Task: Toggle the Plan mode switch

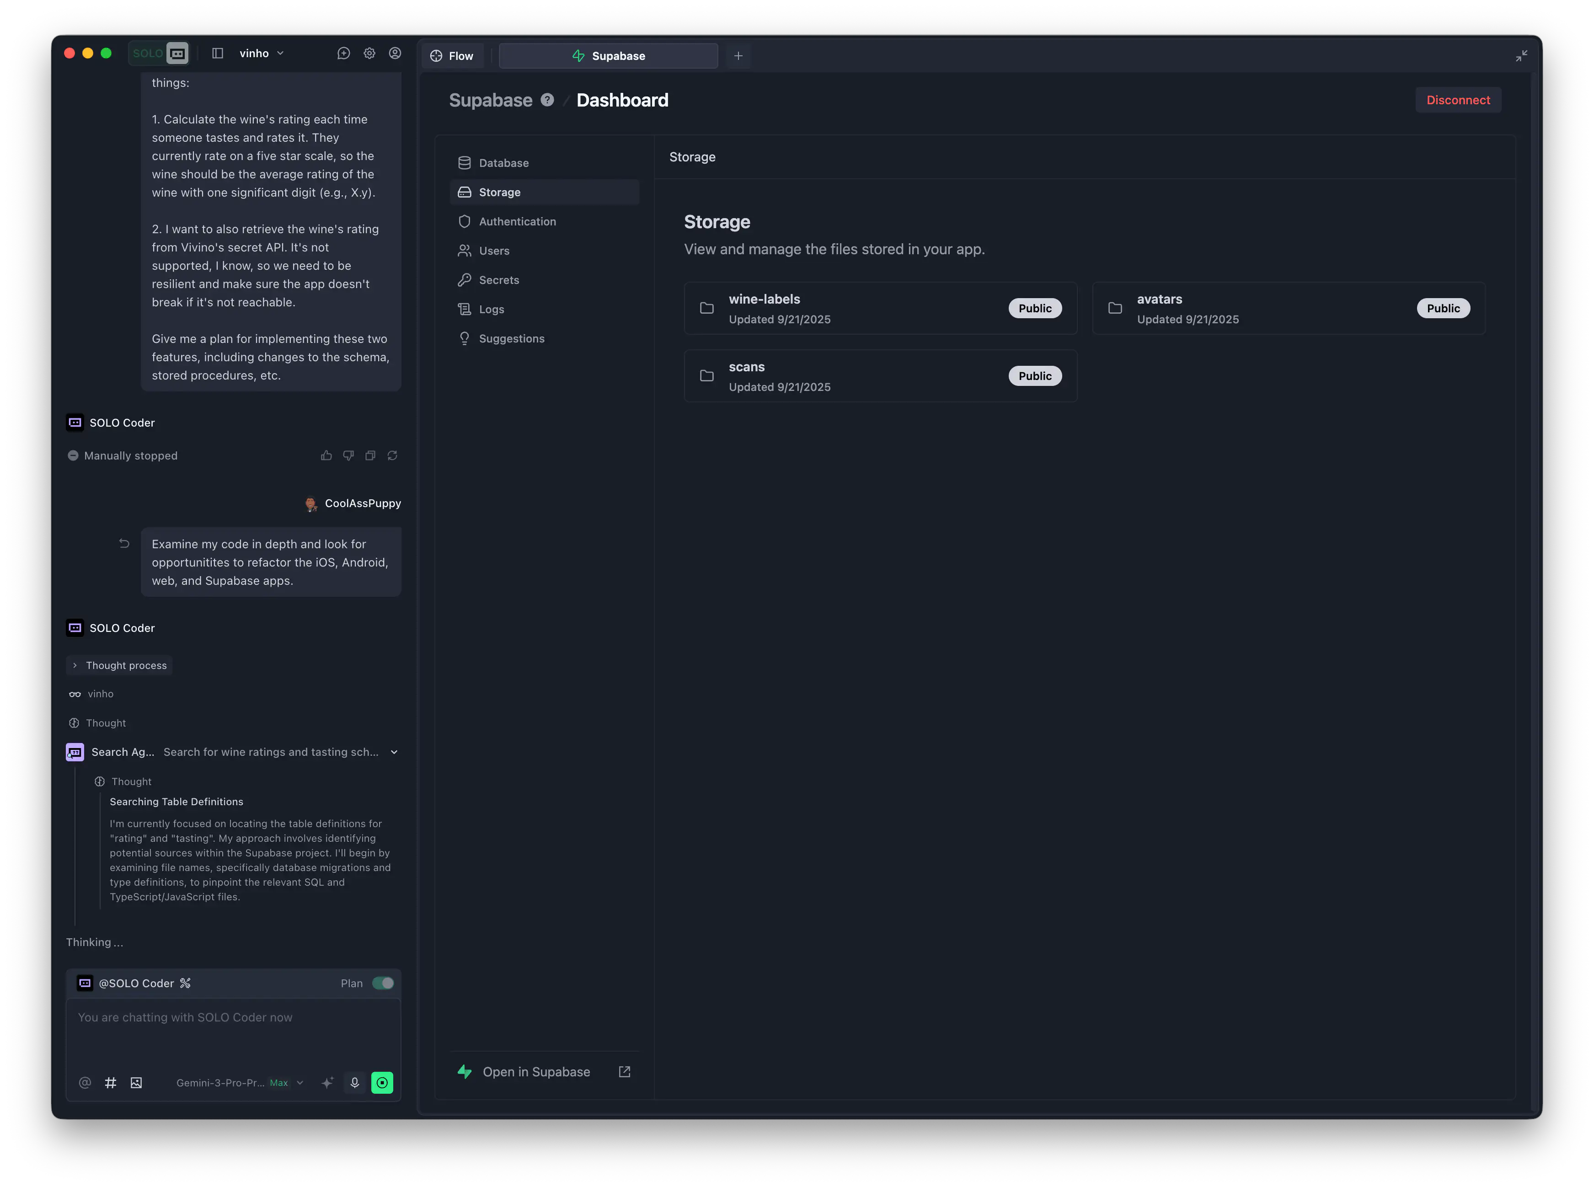Action: click(383, 984)
